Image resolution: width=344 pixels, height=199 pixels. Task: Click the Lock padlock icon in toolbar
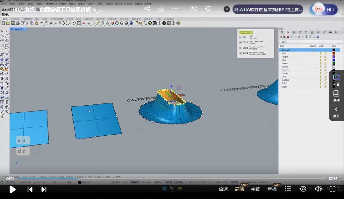coord(108,23)
